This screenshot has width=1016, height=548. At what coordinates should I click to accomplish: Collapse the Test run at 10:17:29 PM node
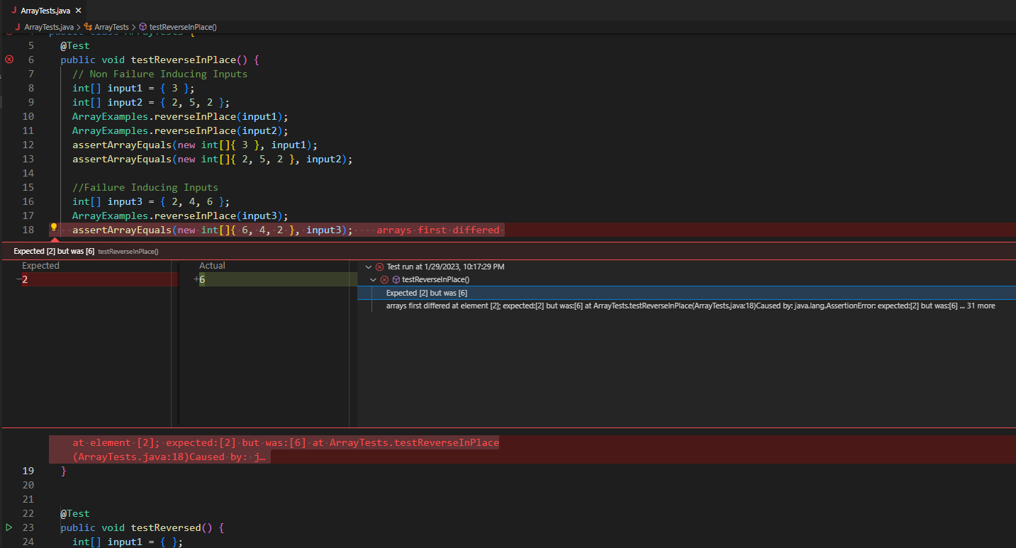tap(369, 267)
